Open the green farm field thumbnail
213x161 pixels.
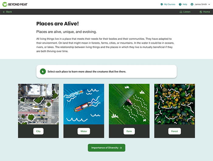pos(129,104)
